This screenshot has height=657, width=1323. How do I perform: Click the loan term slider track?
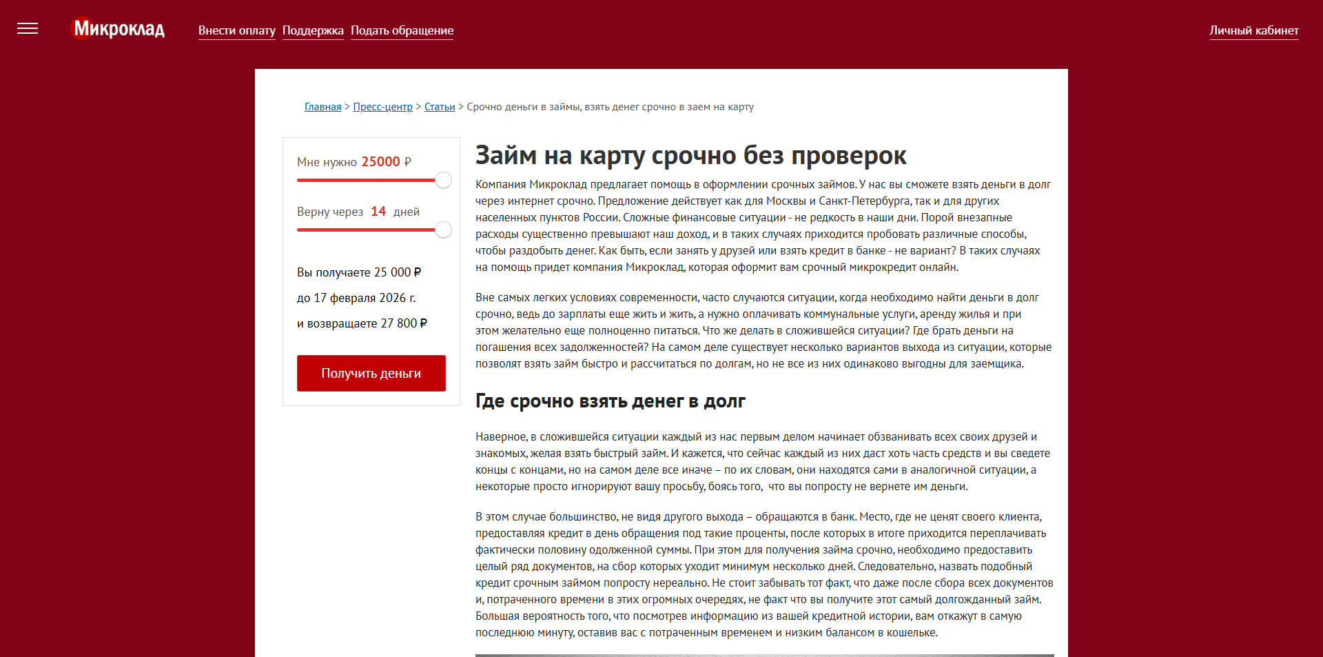(x=365, y=230)
